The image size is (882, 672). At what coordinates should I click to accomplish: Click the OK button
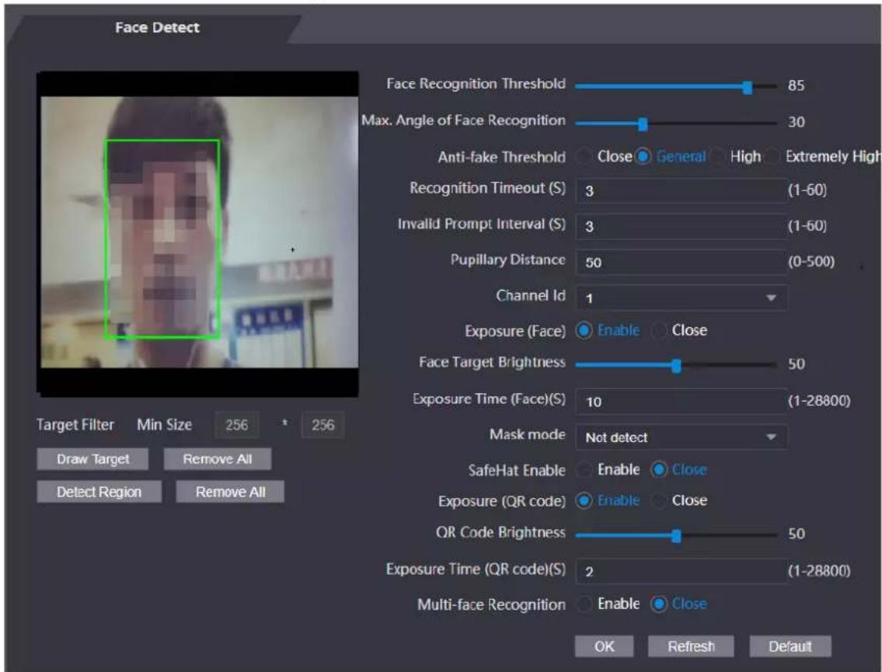click(x=604, y=646)
